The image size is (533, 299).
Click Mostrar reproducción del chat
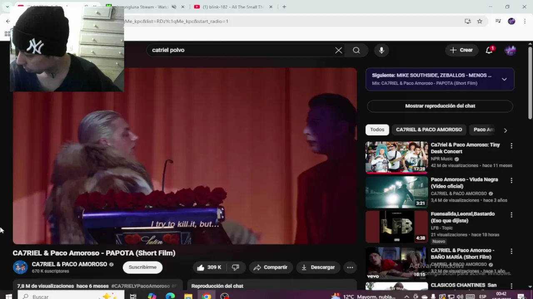click(440, 106)
